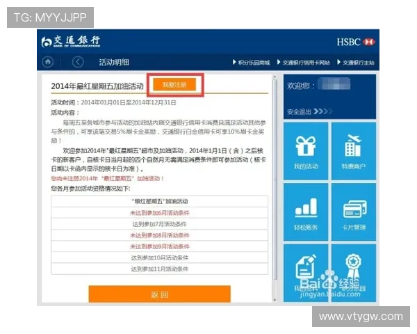This screenshot has height=334, width=417.
Task: Go back using the circled arrow icon
Action: pyautogui.click(x=78, y=62)
